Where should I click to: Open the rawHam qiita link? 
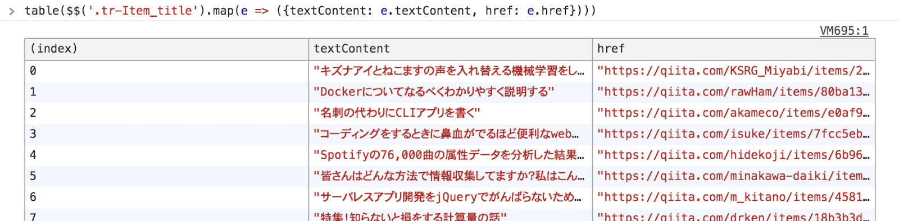point(734,92)
